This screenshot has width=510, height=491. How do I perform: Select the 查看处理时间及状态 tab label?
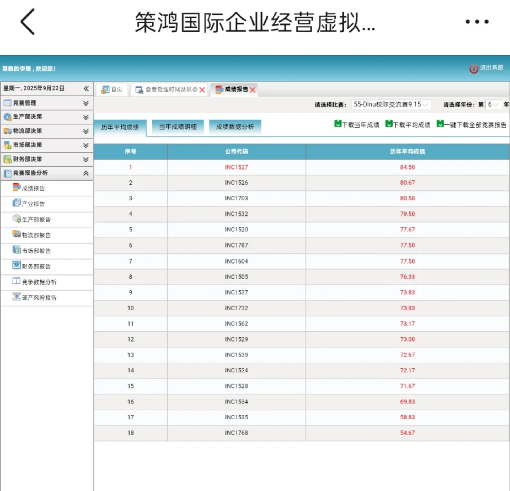[171, 89]
